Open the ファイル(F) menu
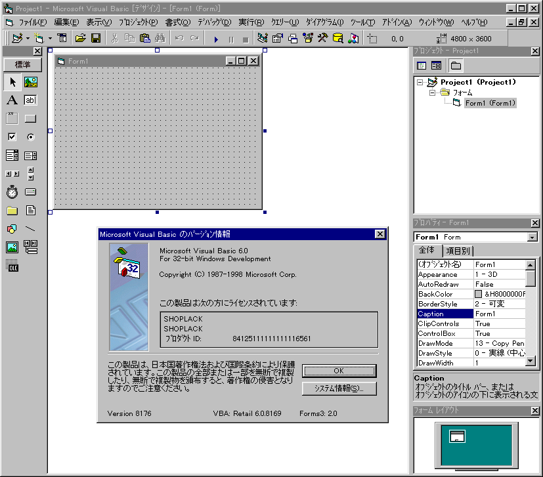Screen dimensions: 543x477 (33, 22)
